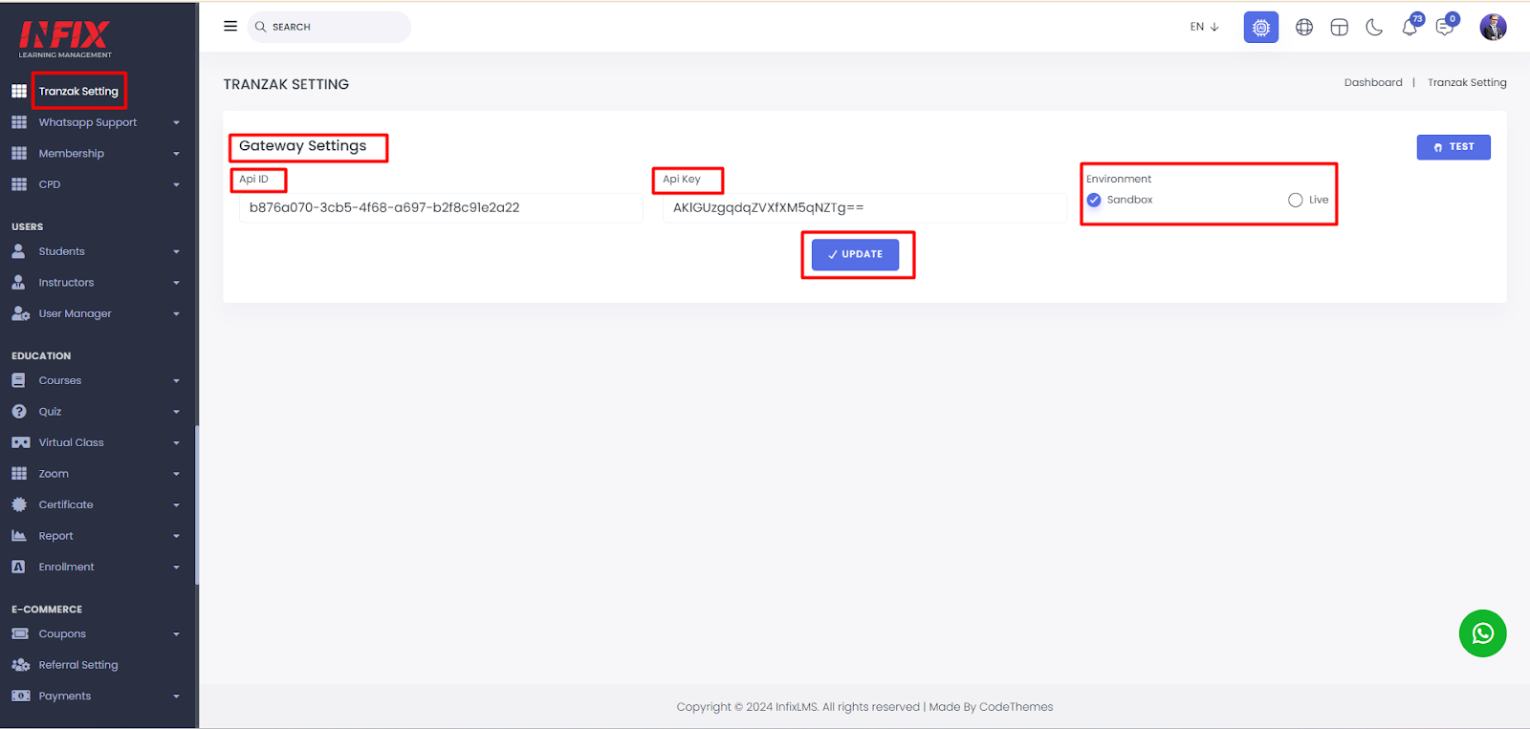The height and width of the screenshot is (729, 1530).
Task: Click the UPDATE button
Action: 855,254
